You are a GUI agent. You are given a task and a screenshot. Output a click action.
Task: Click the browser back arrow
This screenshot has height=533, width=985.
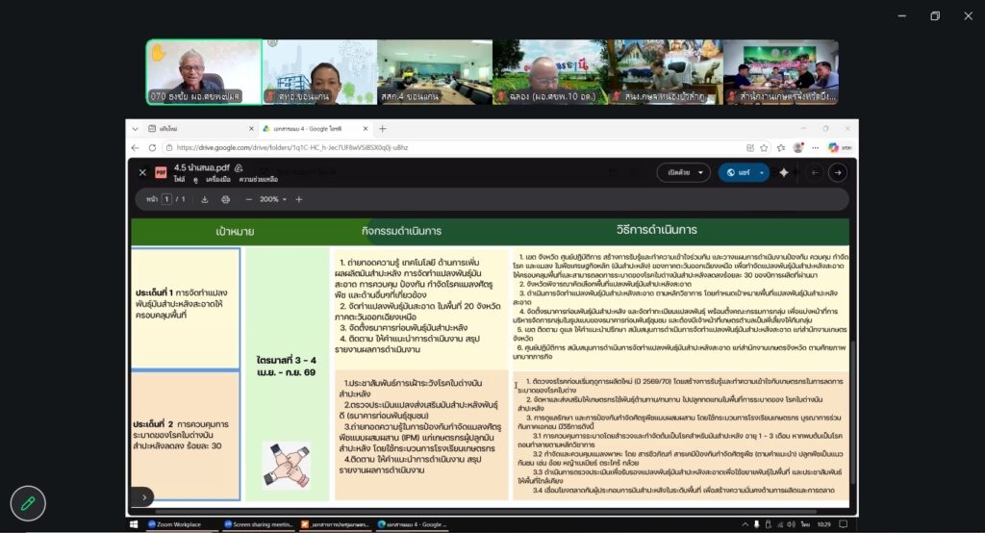135,148
